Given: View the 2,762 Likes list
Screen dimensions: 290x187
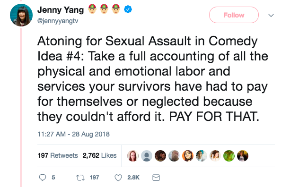Looking at the screenshot, I should point(99,155).
